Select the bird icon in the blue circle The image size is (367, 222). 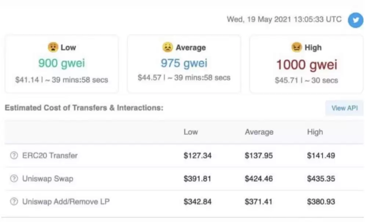[355, 20]
